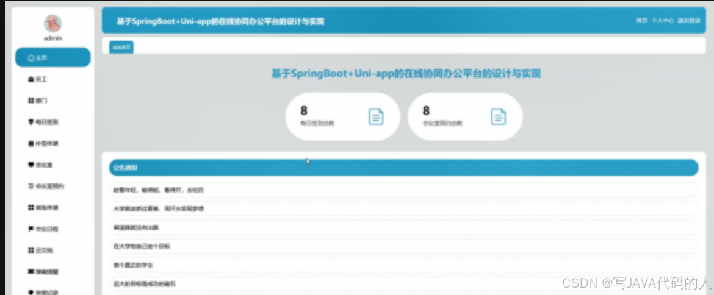
Task: Open announcement 远大的目标是成功的磁石
Action: coord(403,283)
